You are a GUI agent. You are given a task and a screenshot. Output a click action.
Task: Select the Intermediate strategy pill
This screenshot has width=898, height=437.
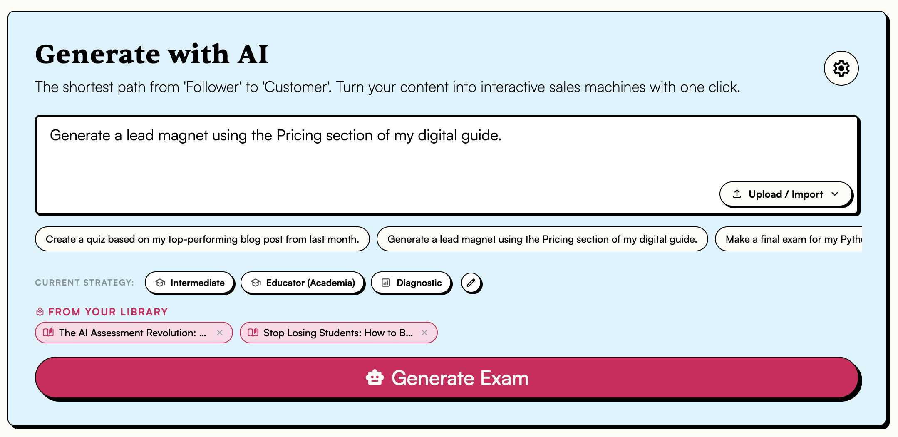pyautogui.click(x=190, y=283)
